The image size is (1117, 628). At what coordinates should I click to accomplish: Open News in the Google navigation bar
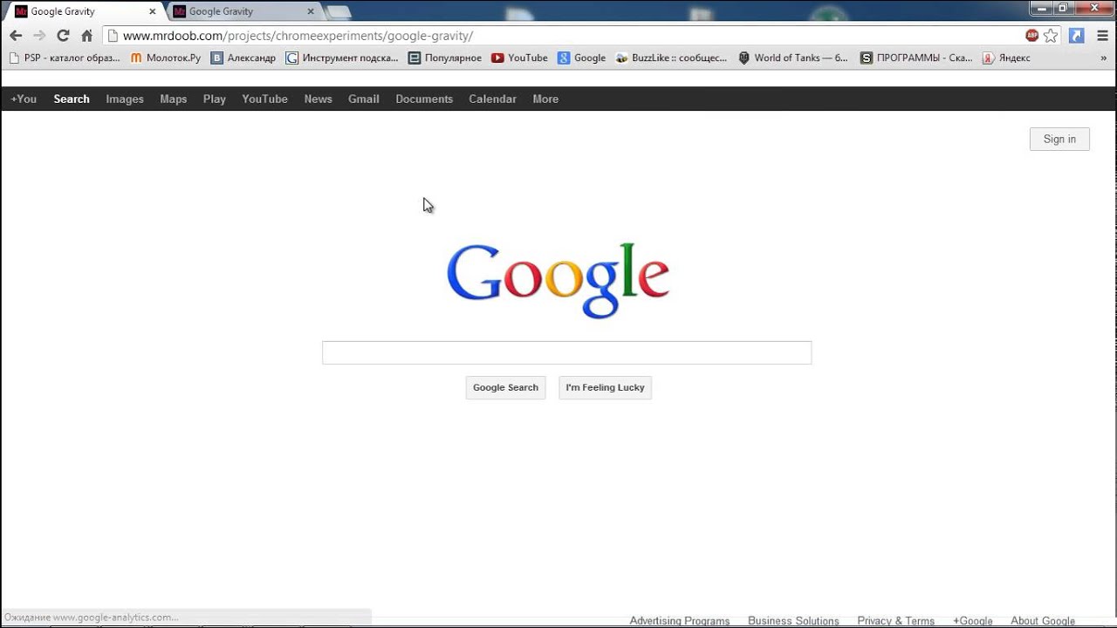tap(319, 99)
